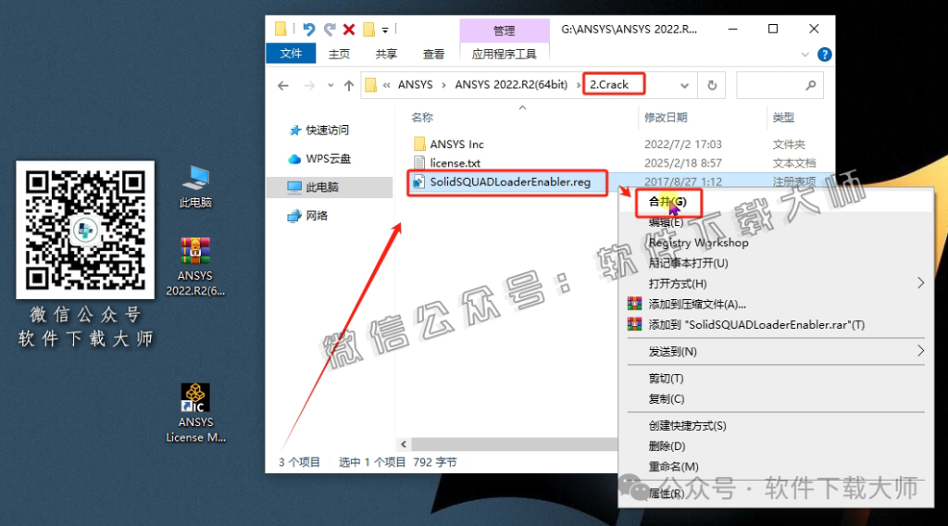
Task: Choose 剪切(T) in context menu
Action: pos(667,379)
